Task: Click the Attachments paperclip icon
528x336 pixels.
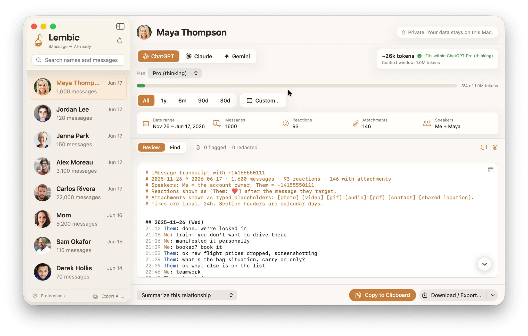Action: click(x=356, y=123)
